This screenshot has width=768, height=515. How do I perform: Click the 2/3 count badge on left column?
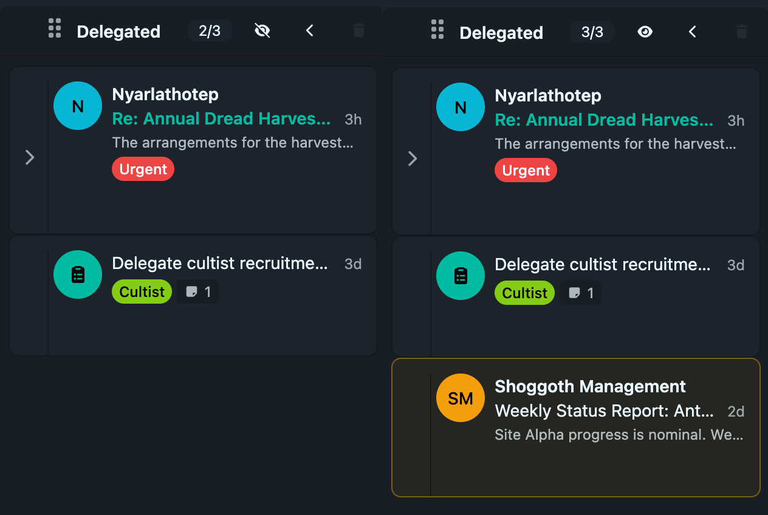[x=210, y=30]
